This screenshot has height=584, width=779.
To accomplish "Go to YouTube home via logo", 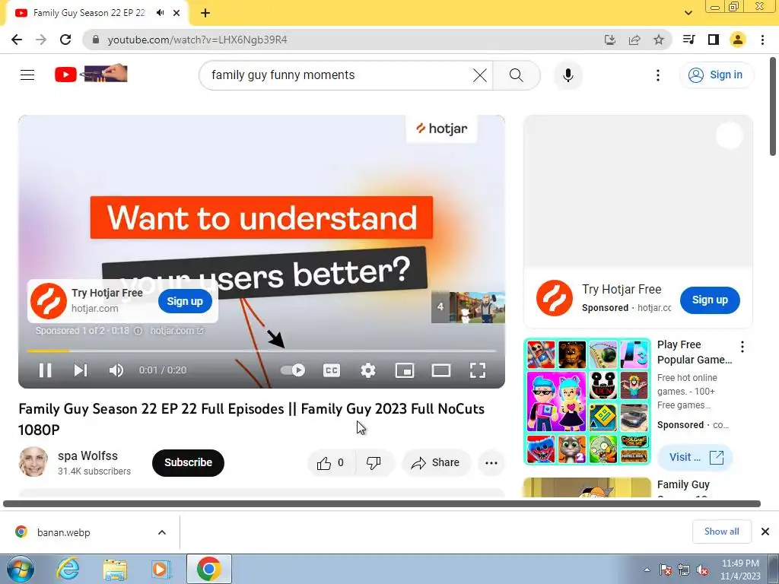I will [91, 74].
